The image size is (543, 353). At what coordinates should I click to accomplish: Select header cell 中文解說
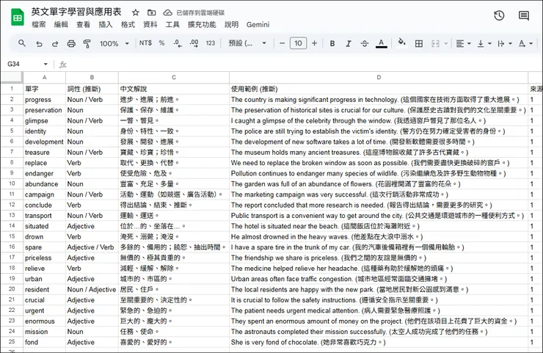coord(173,89)
